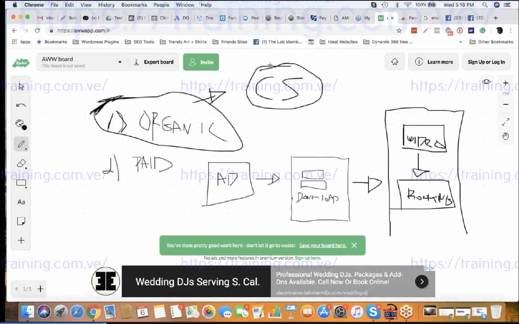Click the Undo arrow icon

click(x=21, y=105)
